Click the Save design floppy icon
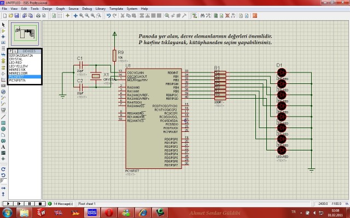Viewport: 350px width, 218px height. [17, 16]
